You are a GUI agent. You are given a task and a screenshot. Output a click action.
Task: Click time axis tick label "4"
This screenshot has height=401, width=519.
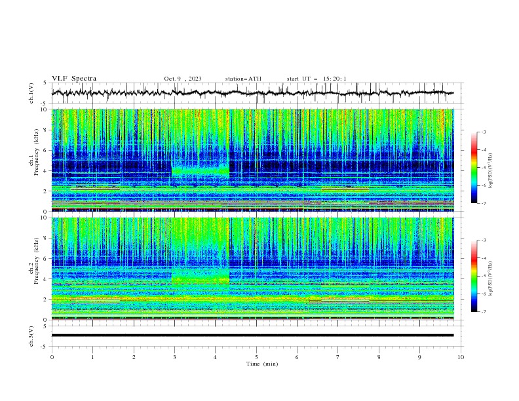215,357
